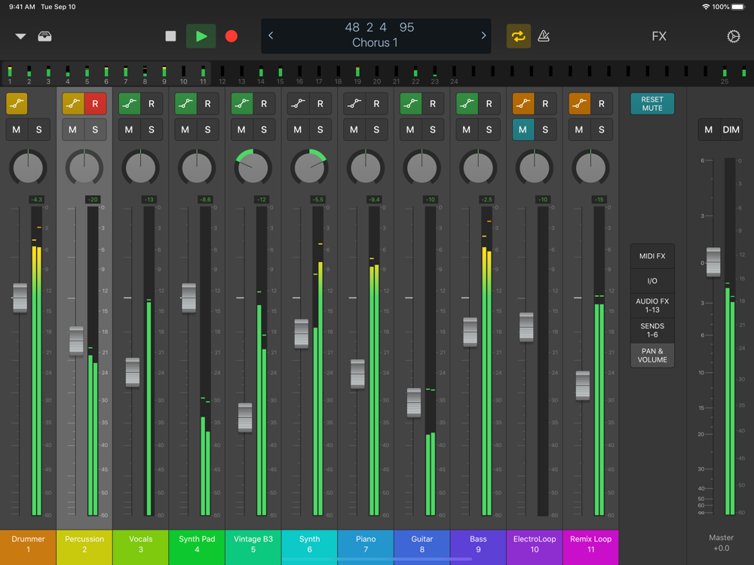This screenshot has width=754, height=565.
Task: Enable the Metronome icon
Action: coord(544,36)
